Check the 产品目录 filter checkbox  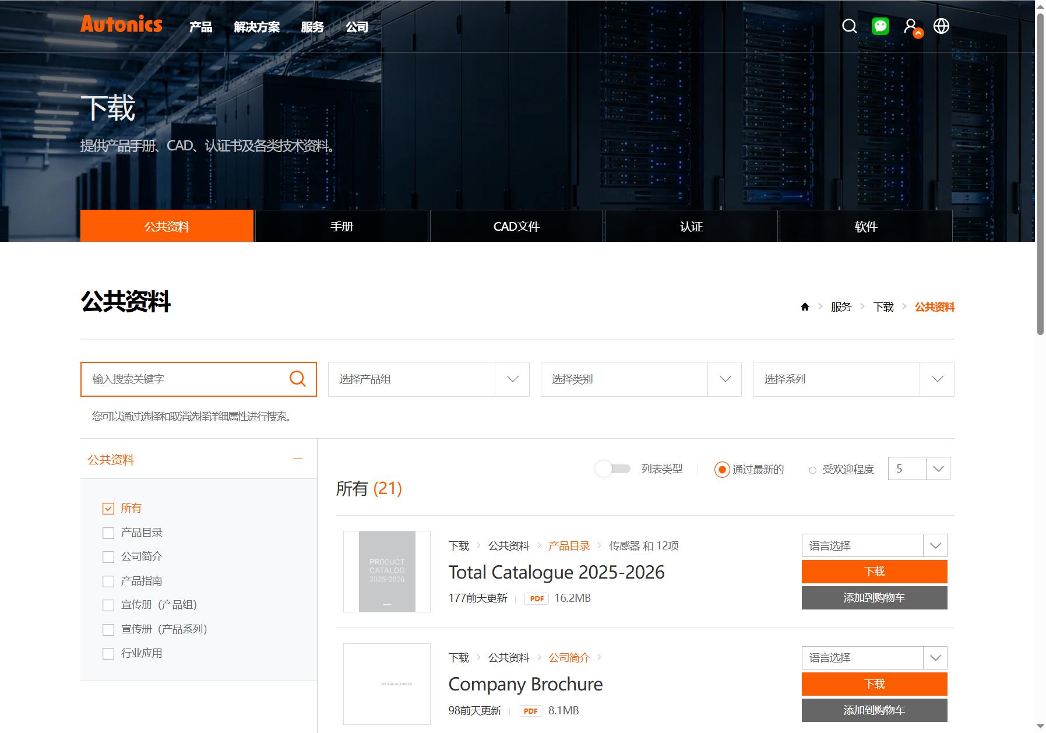(108, 533)
